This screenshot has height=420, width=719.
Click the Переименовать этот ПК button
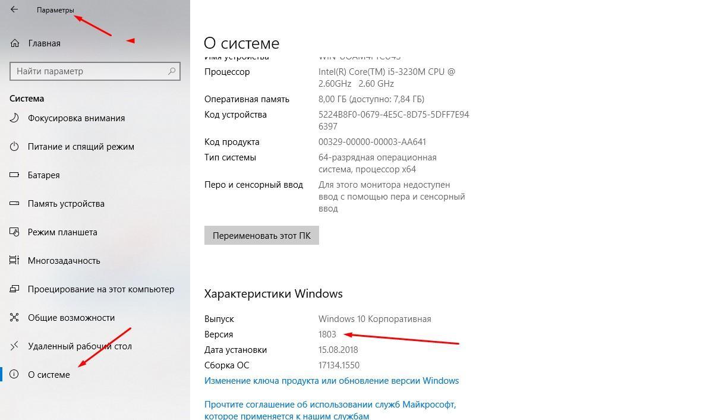(x=261, y=235)
